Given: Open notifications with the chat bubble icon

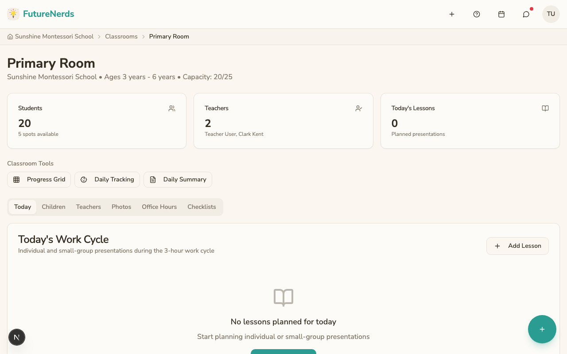Looking at the screenshot, I should point(526,14).
